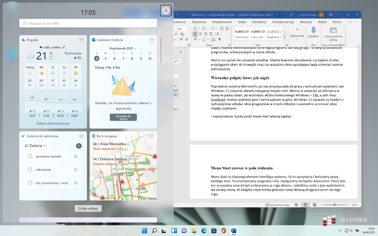Expand the Październik 2021 month chevron
The image size is (378, 236).
pyautogui.click(x=135, y=49)
